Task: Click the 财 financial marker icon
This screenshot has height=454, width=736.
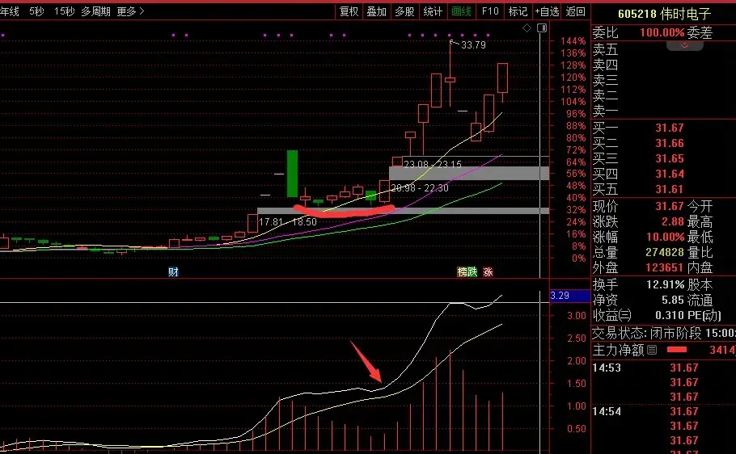Action: (x=173, y=271)
